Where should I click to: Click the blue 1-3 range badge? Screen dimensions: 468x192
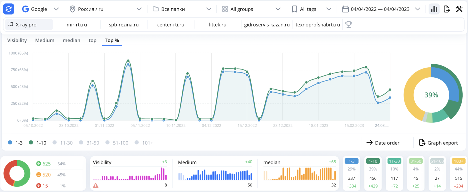click(x=352, y=161)
